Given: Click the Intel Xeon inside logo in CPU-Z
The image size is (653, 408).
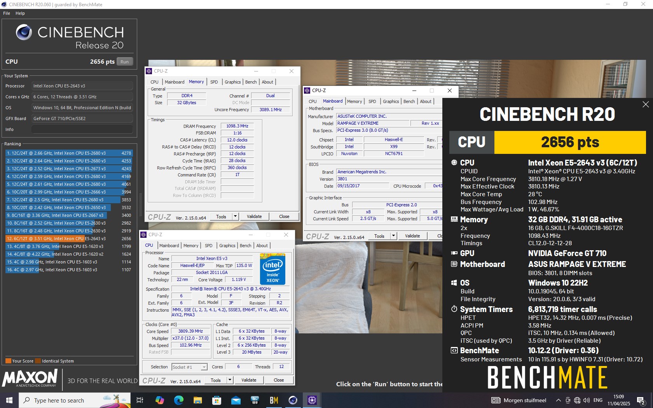Looking at the screenshot, I should coord(272,269).
